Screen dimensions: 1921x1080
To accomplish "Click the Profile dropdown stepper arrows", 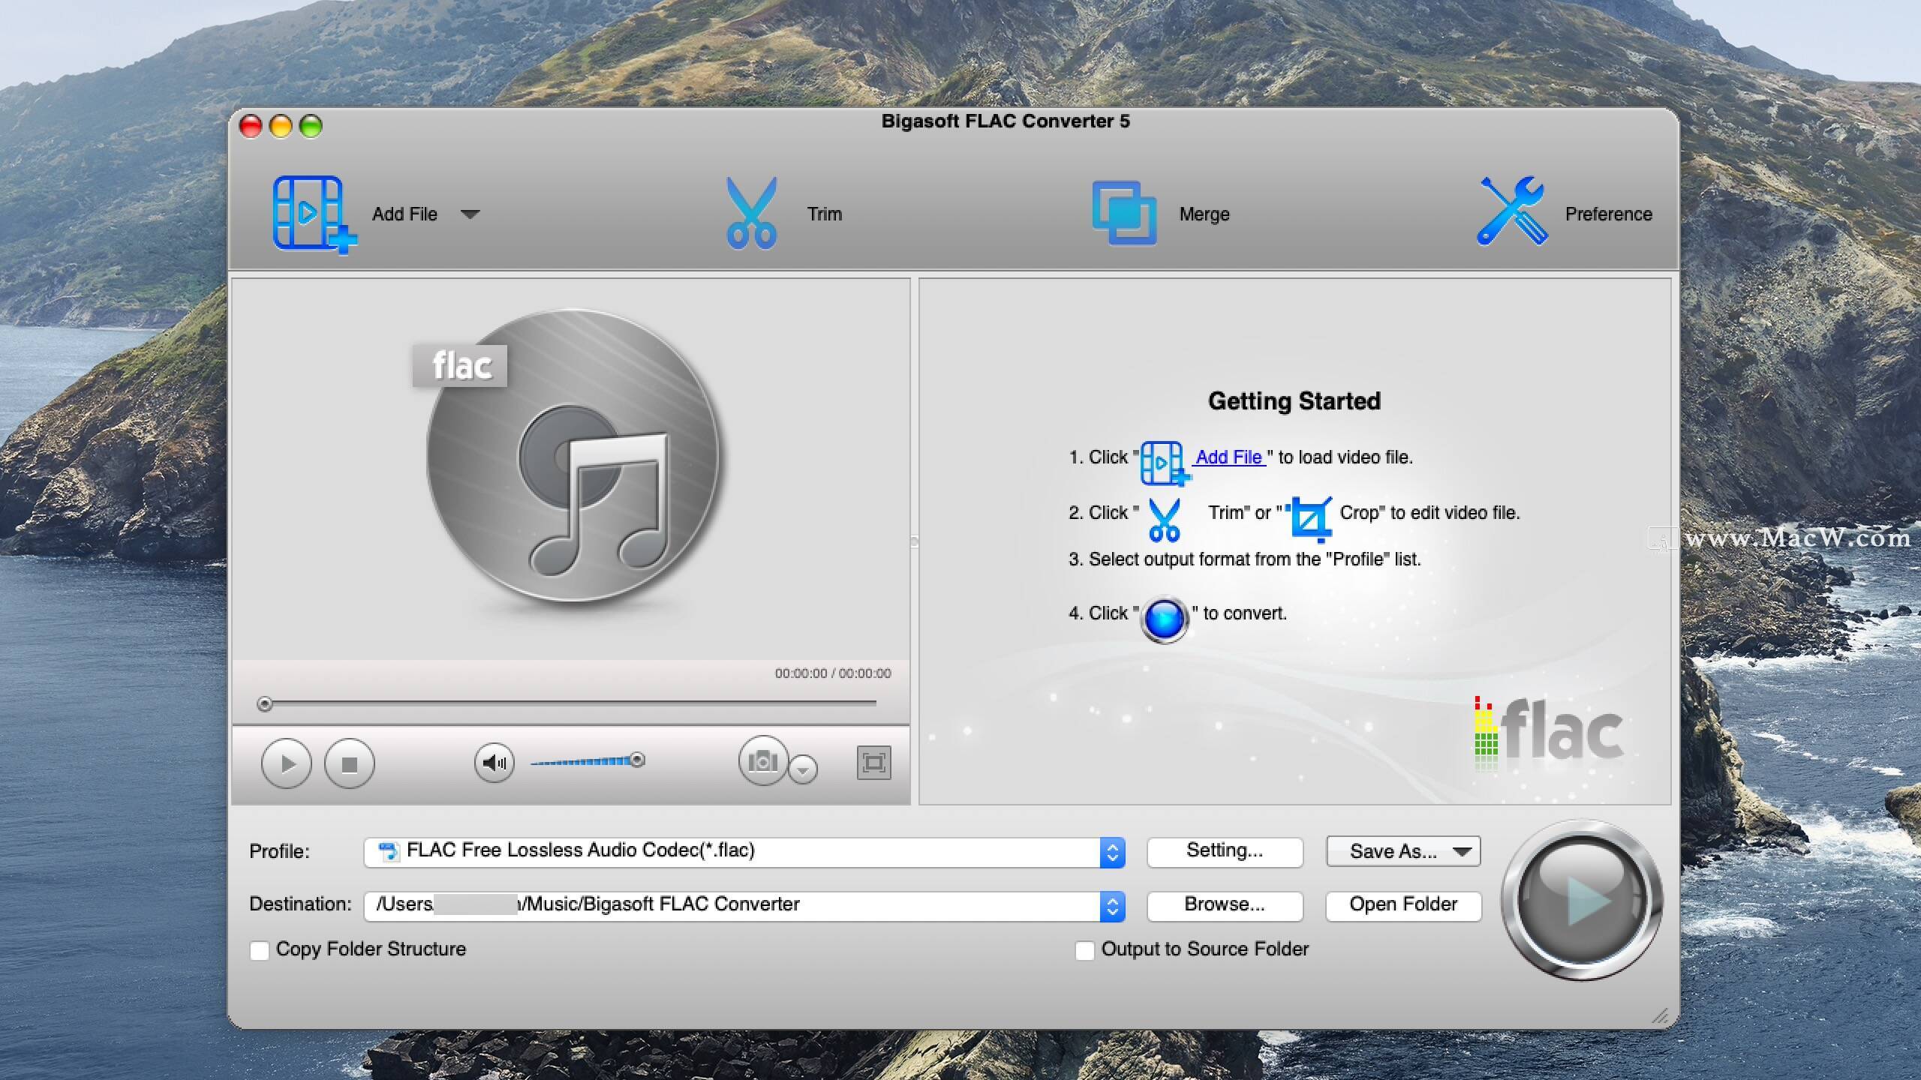I will [x=1112, y=852].
